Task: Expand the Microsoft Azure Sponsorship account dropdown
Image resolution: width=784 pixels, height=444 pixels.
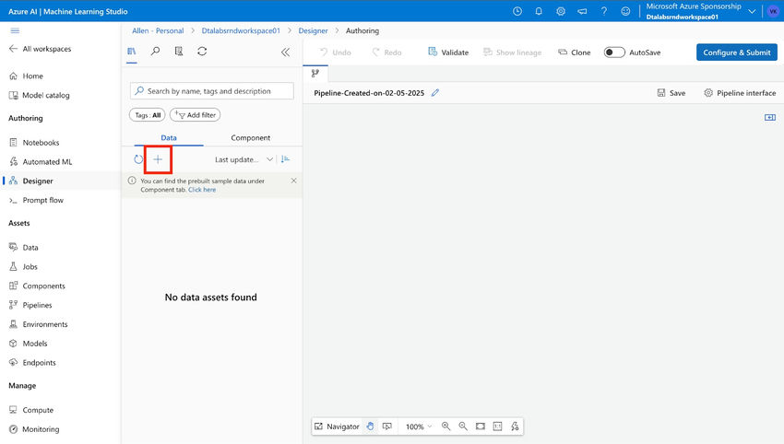Action: tap(752, 11)
